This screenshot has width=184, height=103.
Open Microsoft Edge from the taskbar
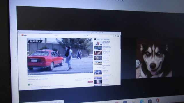click(x=142, y=101)
